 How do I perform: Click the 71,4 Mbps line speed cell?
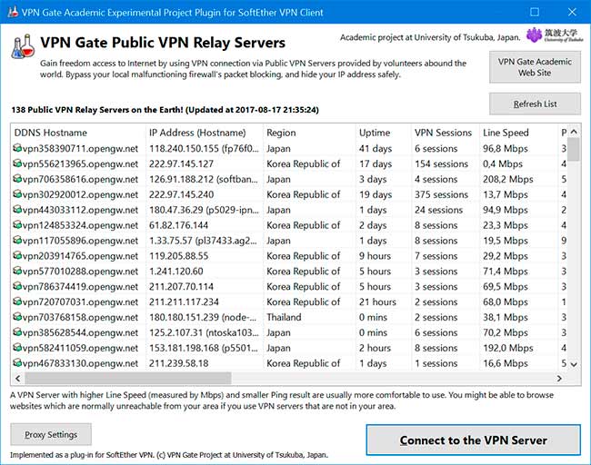(505, 271)
